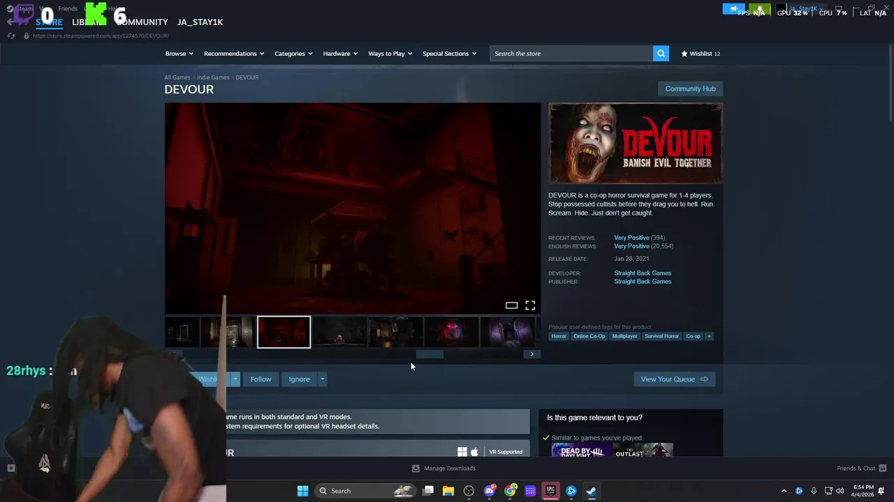The width and height of the screenshot is (894, 502).
Task: Open the Friends menu
Action: click(68, 8)
